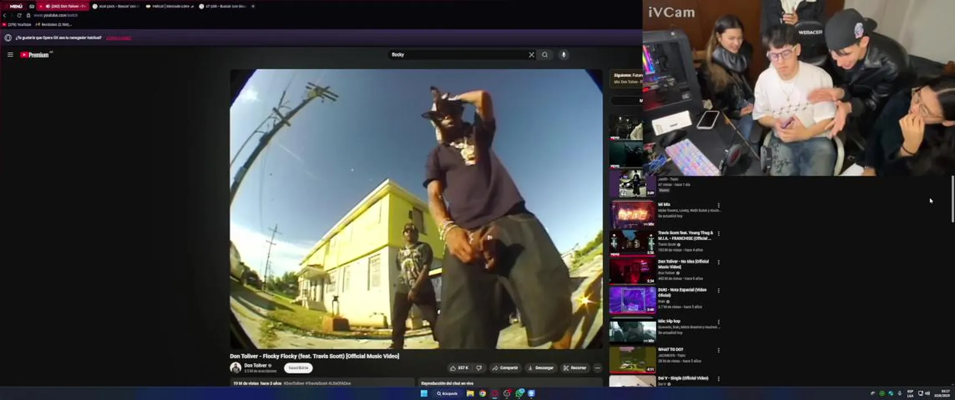
Task: Open the Don Toliver channel name link
Action: pos(255,365)
